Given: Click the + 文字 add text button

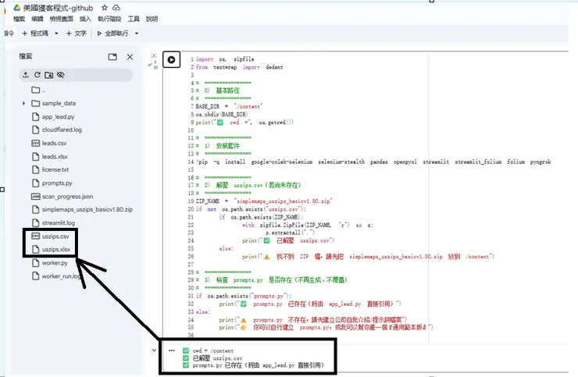Looking at the screenshot, I should [76, 34].
